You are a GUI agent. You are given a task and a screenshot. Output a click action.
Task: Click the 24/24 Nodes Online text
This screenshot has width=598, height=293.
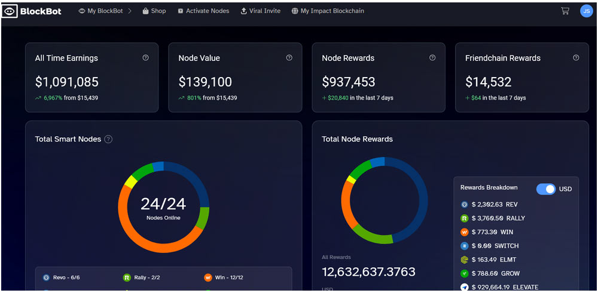pos(164,208)
